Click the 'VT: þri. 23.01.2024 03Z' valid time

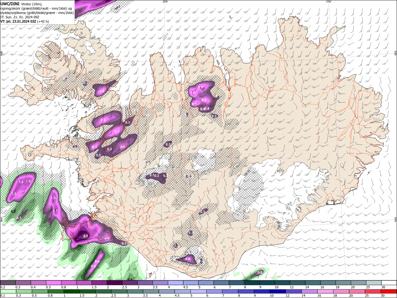click(x=18, y=21)
